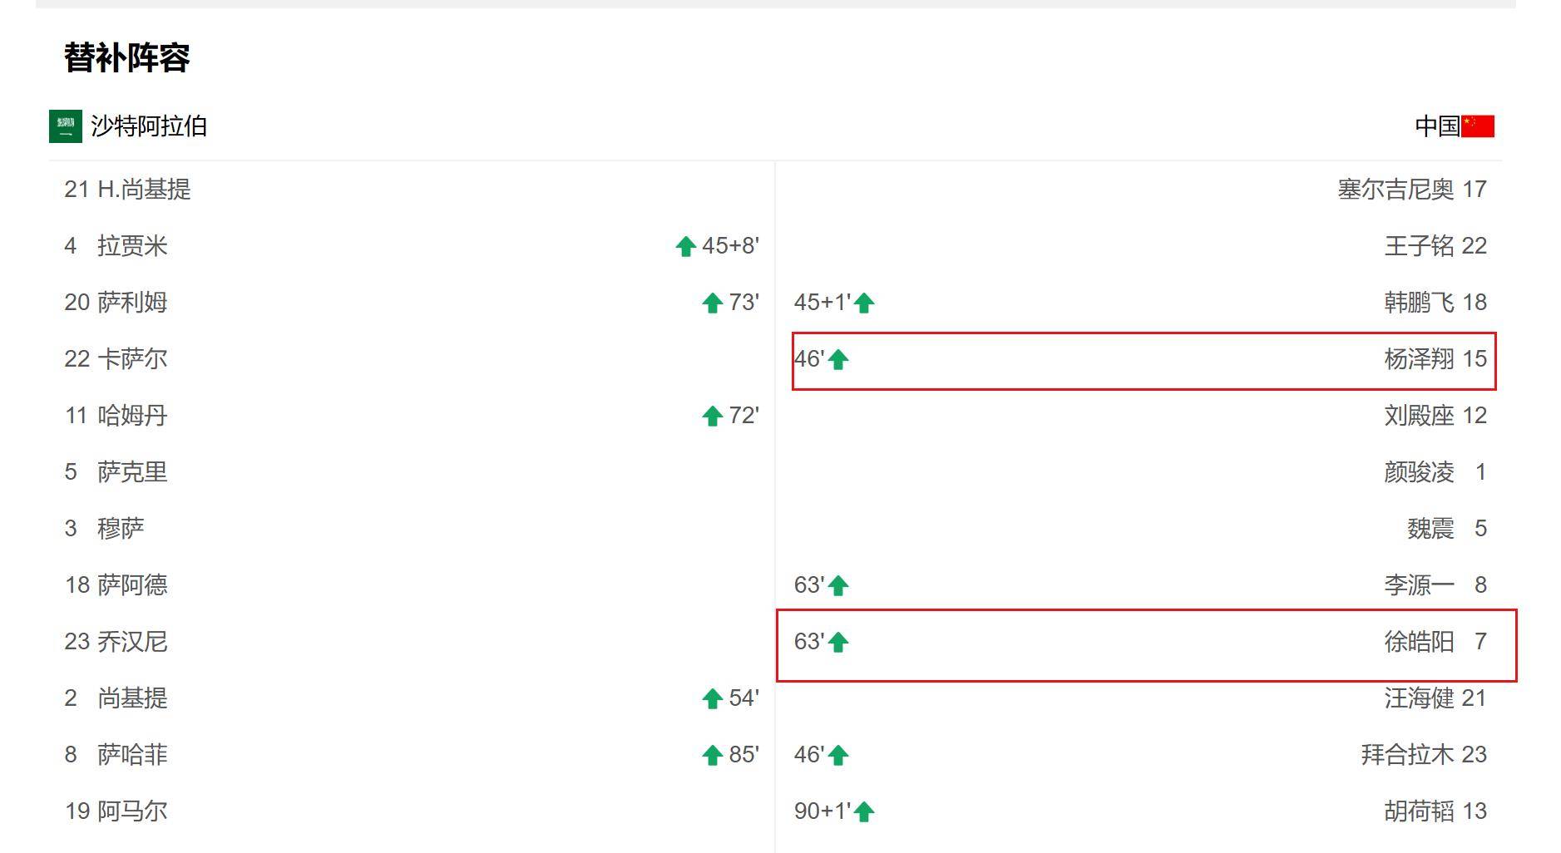The image size is (1561, 853).
Task: Click the 替补阵容 section heading
Action: [x=127, y=57]
